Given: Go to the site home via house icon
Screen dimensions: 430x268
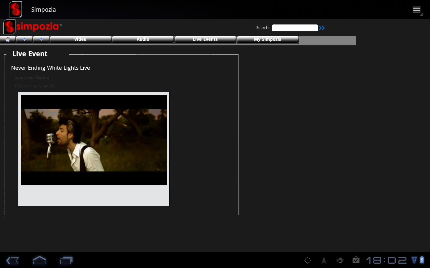Looking at the screenshot, I should 8,40.
